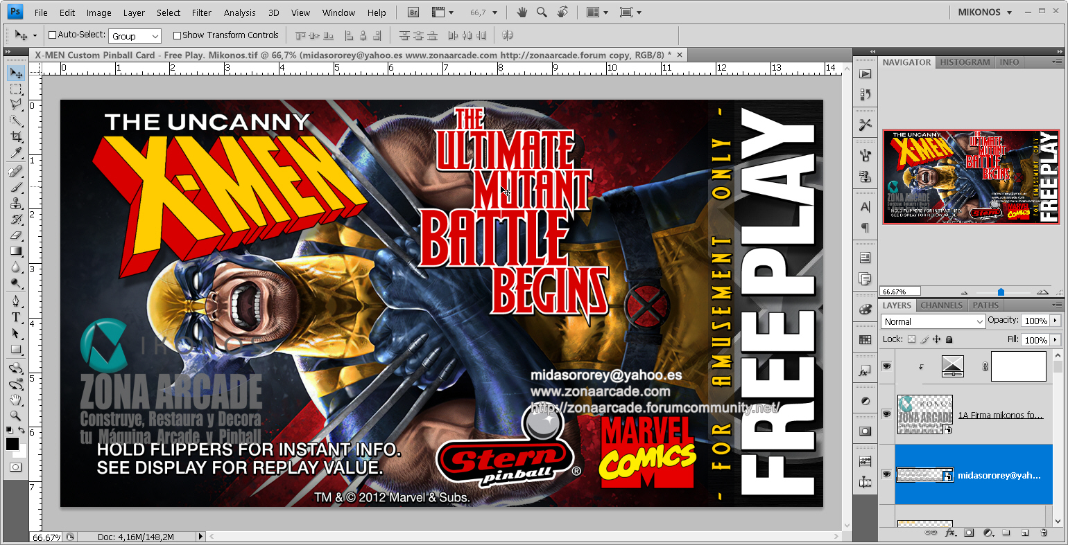This screenshot has width=1068, height=545.
Task: Select the Clone Stamp tool
Action: tap(16, 203)
